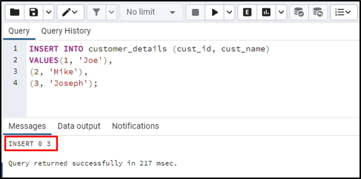Screen dimensions: 361x179
Task: Click the Save File floppy icon
Action: coord(34,12)
